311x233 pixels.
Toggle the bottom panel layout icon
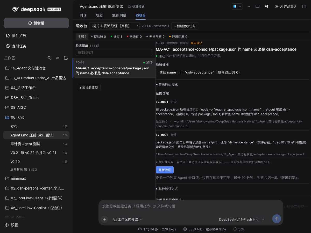tap(257, 6)
